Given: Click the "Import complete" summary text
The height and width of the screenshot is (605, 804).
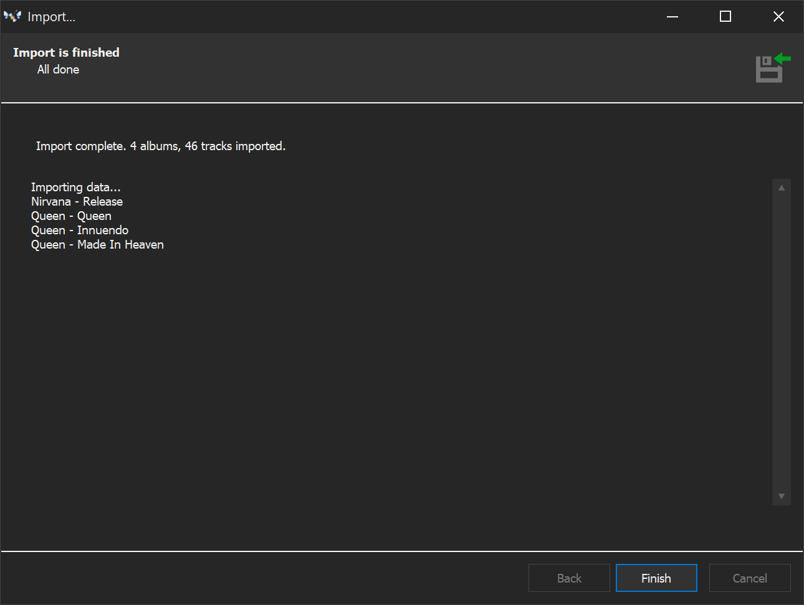Looking at the screenshot, I should point(160,146).
